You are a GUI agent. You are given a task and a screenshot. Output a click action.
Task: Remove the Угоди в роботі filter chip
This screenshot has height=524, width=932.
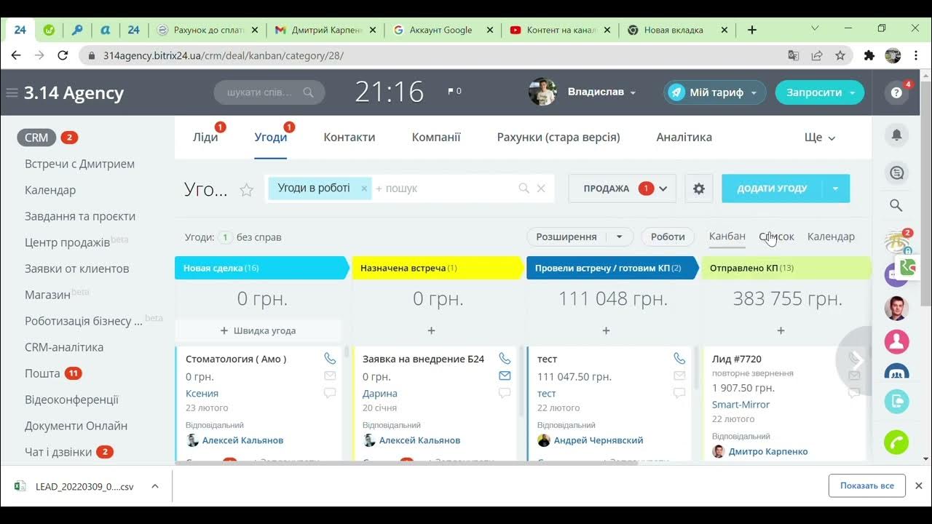tap(364, 188)
